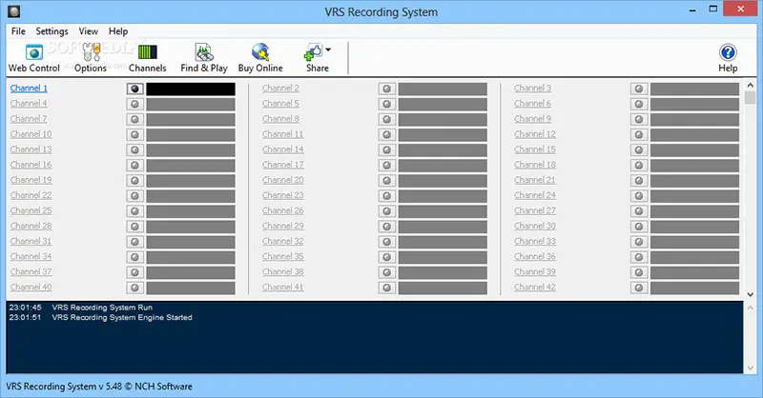Click the record button for Channel 7
Screen dimensions: 763x398
(135, 119)
